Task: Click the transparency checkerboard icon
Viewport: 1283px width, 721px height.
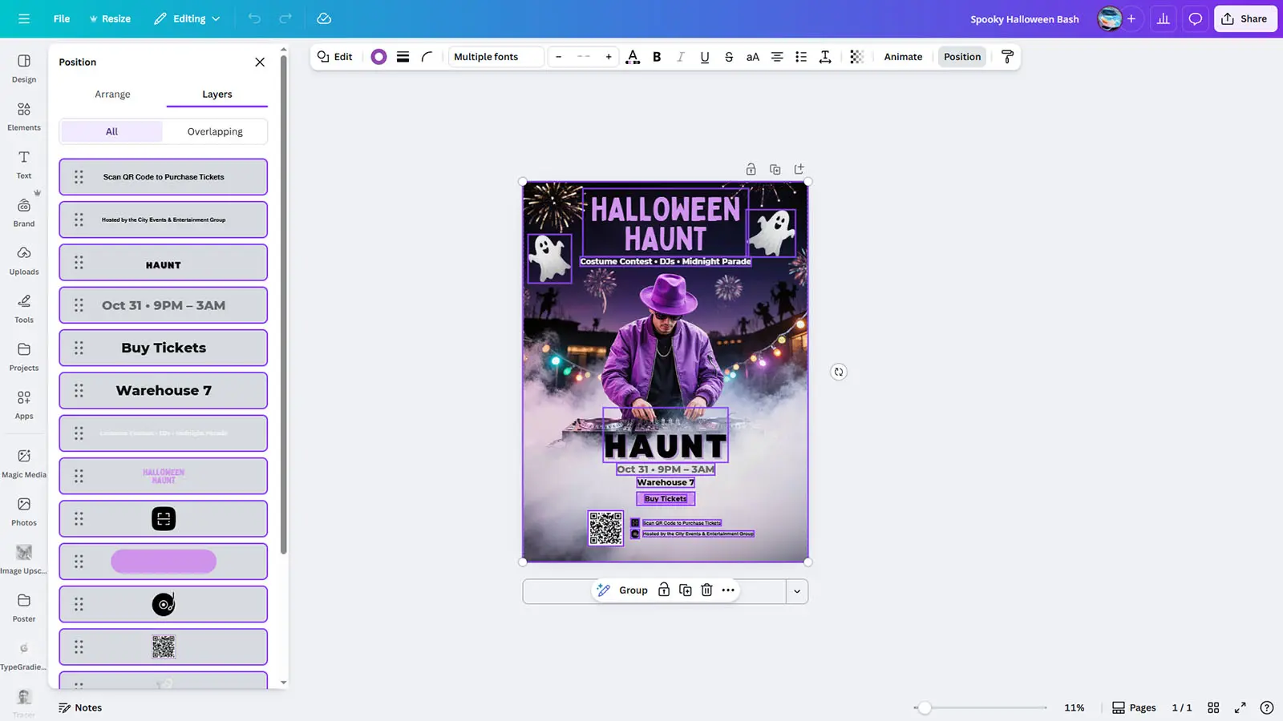Action: [x=856, y=57]
